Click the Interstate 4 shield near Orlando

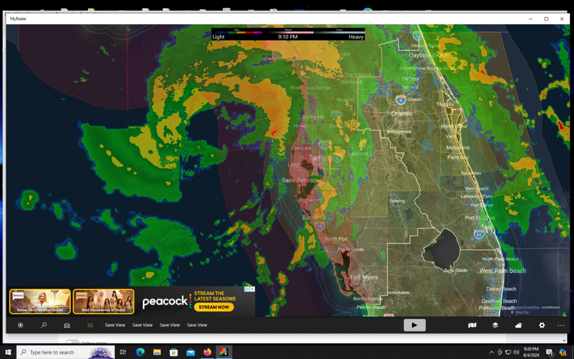[401, 99]
